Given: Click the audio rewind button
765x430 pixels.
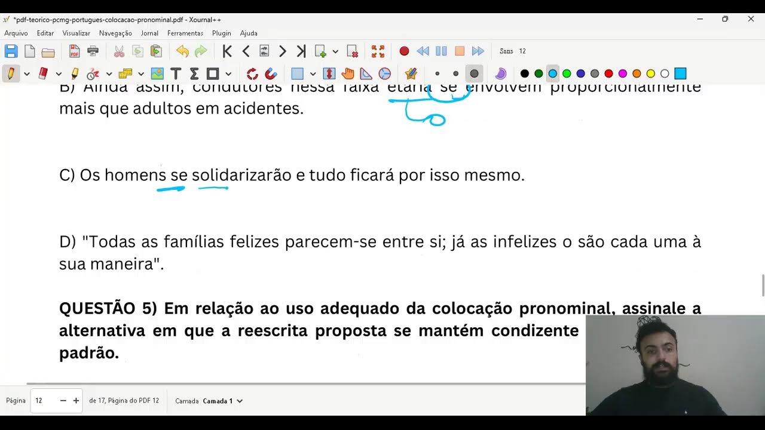Looking at the screenshot, I should point(423,51).
